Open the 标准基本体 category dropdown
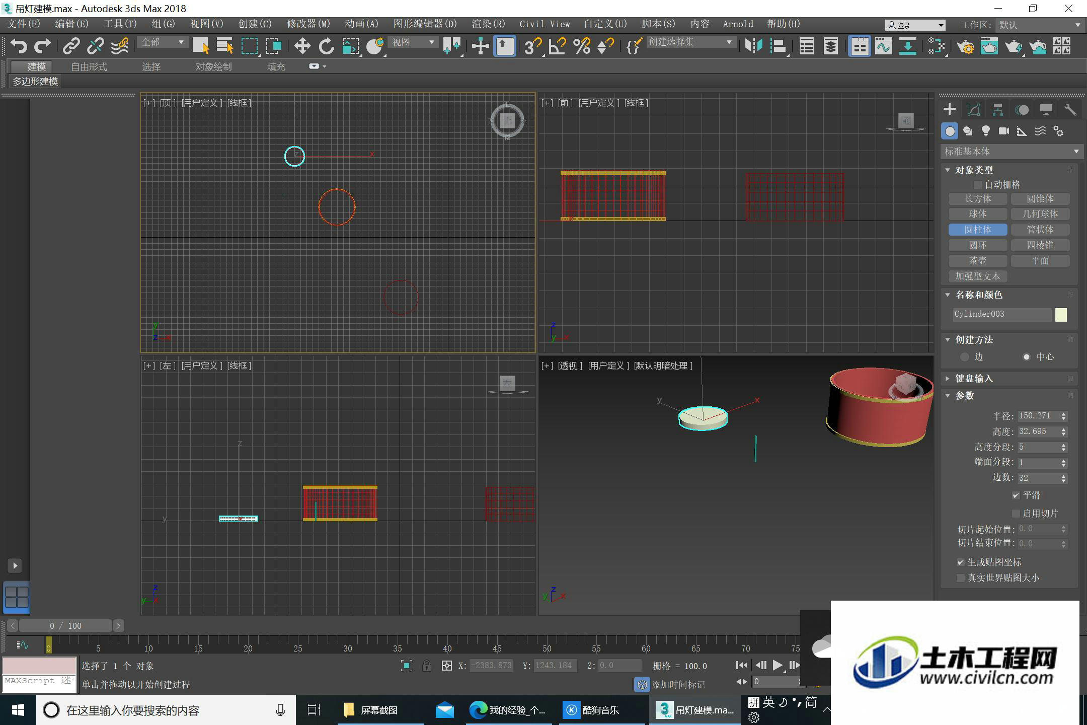 (x=1012, y=151)
